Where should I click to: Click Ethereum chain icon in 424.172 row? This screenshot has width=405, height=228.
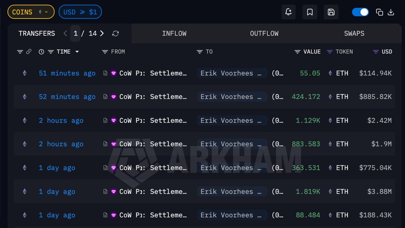24,97
